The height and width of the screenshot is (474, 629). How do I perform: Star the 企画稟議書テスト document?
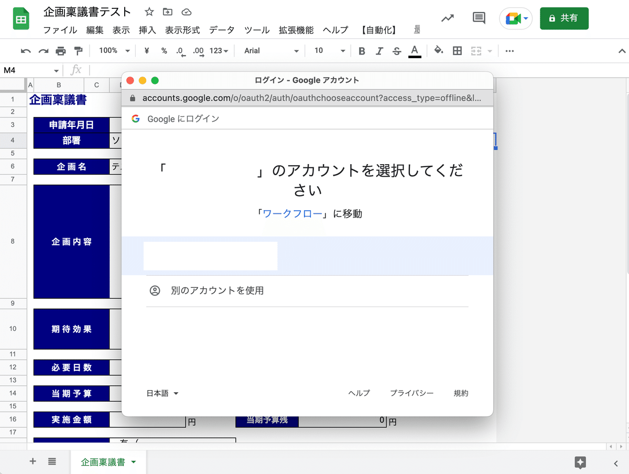149,12
